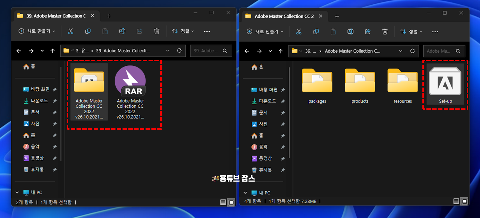Expand address bar history dropdown, right window
The height and width of the screenshot is (218, 480).
click(x=400, y=51)
